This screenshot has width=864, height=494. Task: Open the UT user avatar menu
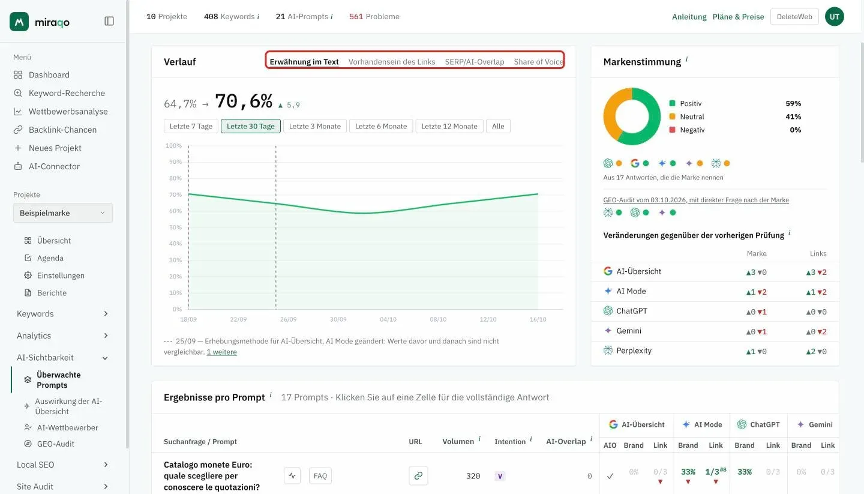coord(835,17)
